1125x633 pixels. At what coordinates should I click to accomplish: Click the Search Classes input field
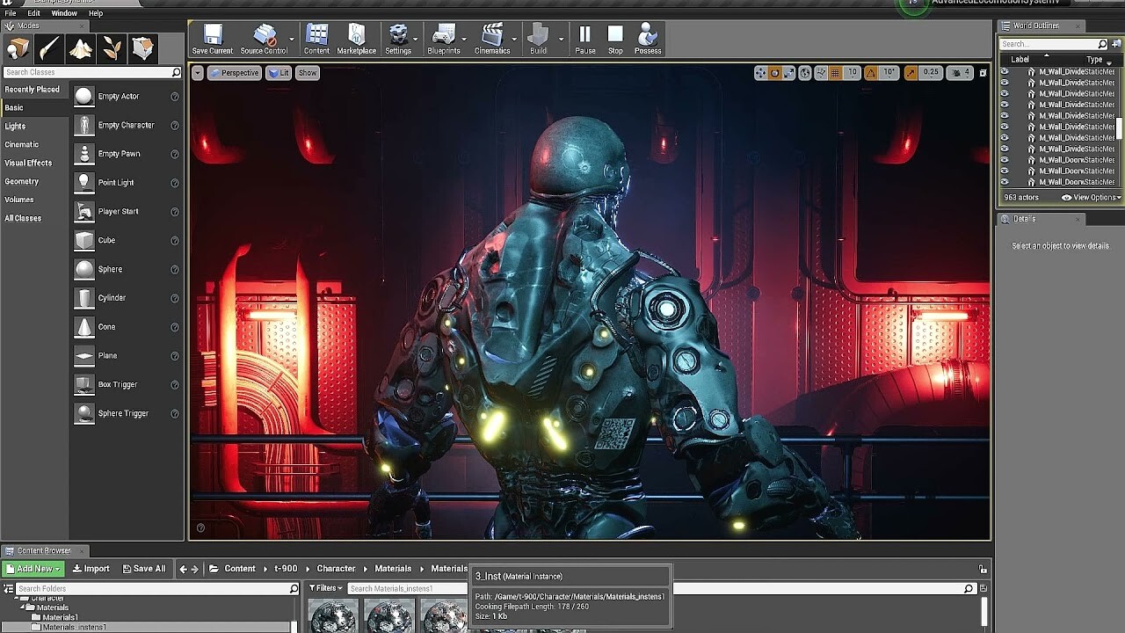pos(86,72)
